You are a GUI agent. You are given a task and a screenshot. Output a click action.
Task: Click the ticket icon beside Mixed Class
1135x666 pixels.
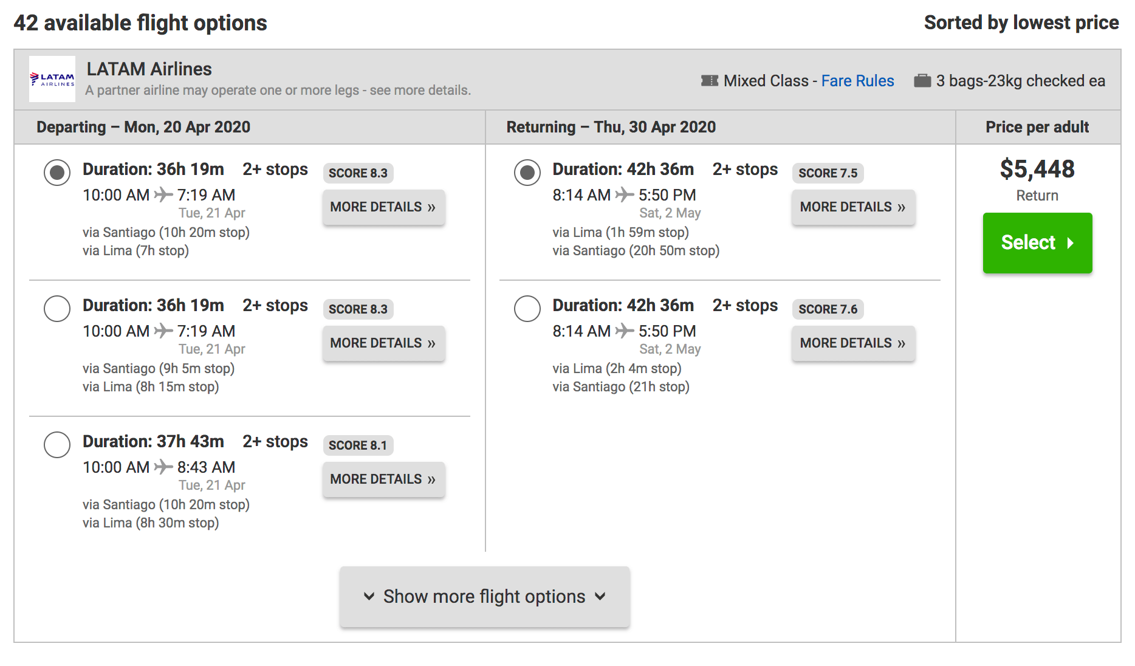pos(709,81)
